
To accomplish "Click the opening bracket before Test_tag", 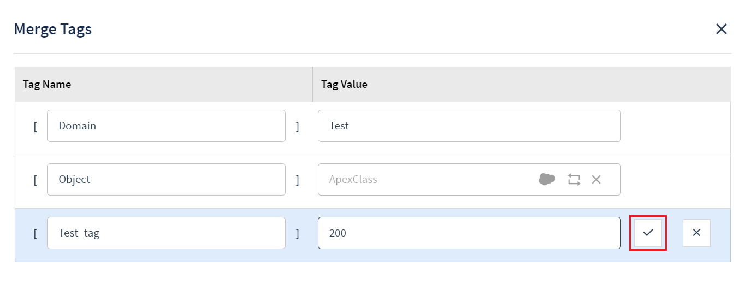I will [35, 233].
